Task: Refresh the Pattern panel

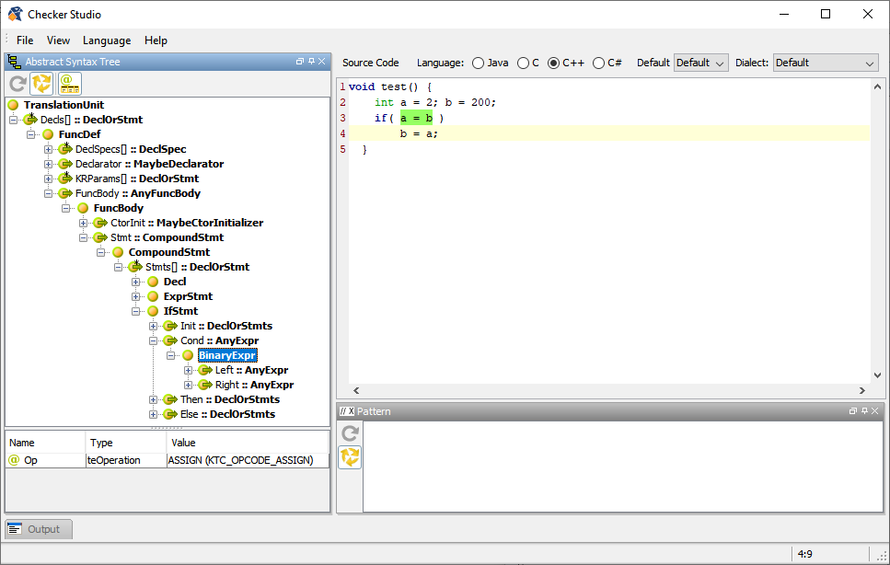Action: point(350,433)
